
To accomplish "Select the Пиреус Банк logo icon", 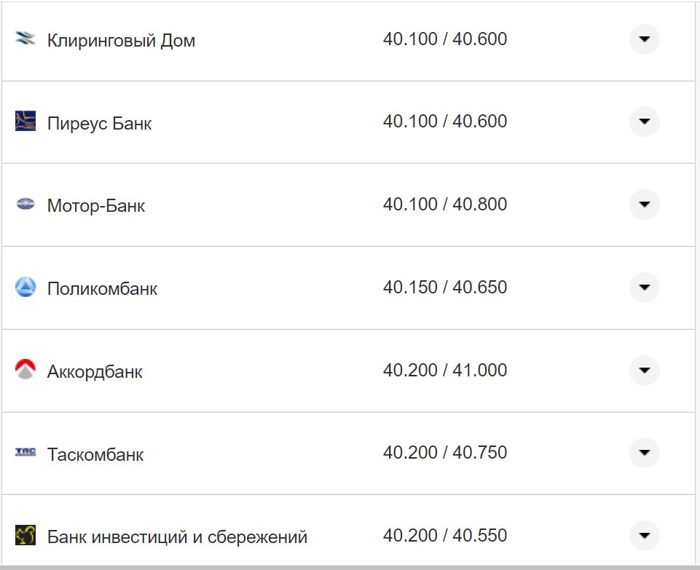I will pyautogui.click(x=25, y=122).
